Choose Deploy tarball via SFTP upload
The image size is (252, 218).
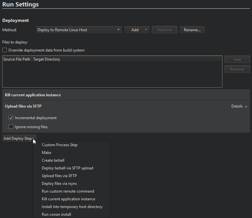tap(67, 168)
